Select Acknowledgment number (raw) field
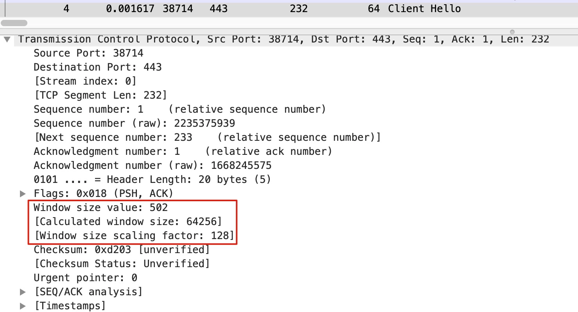This screenshot has height=312, width=578. pyautogui.click(x=153, y=165)
